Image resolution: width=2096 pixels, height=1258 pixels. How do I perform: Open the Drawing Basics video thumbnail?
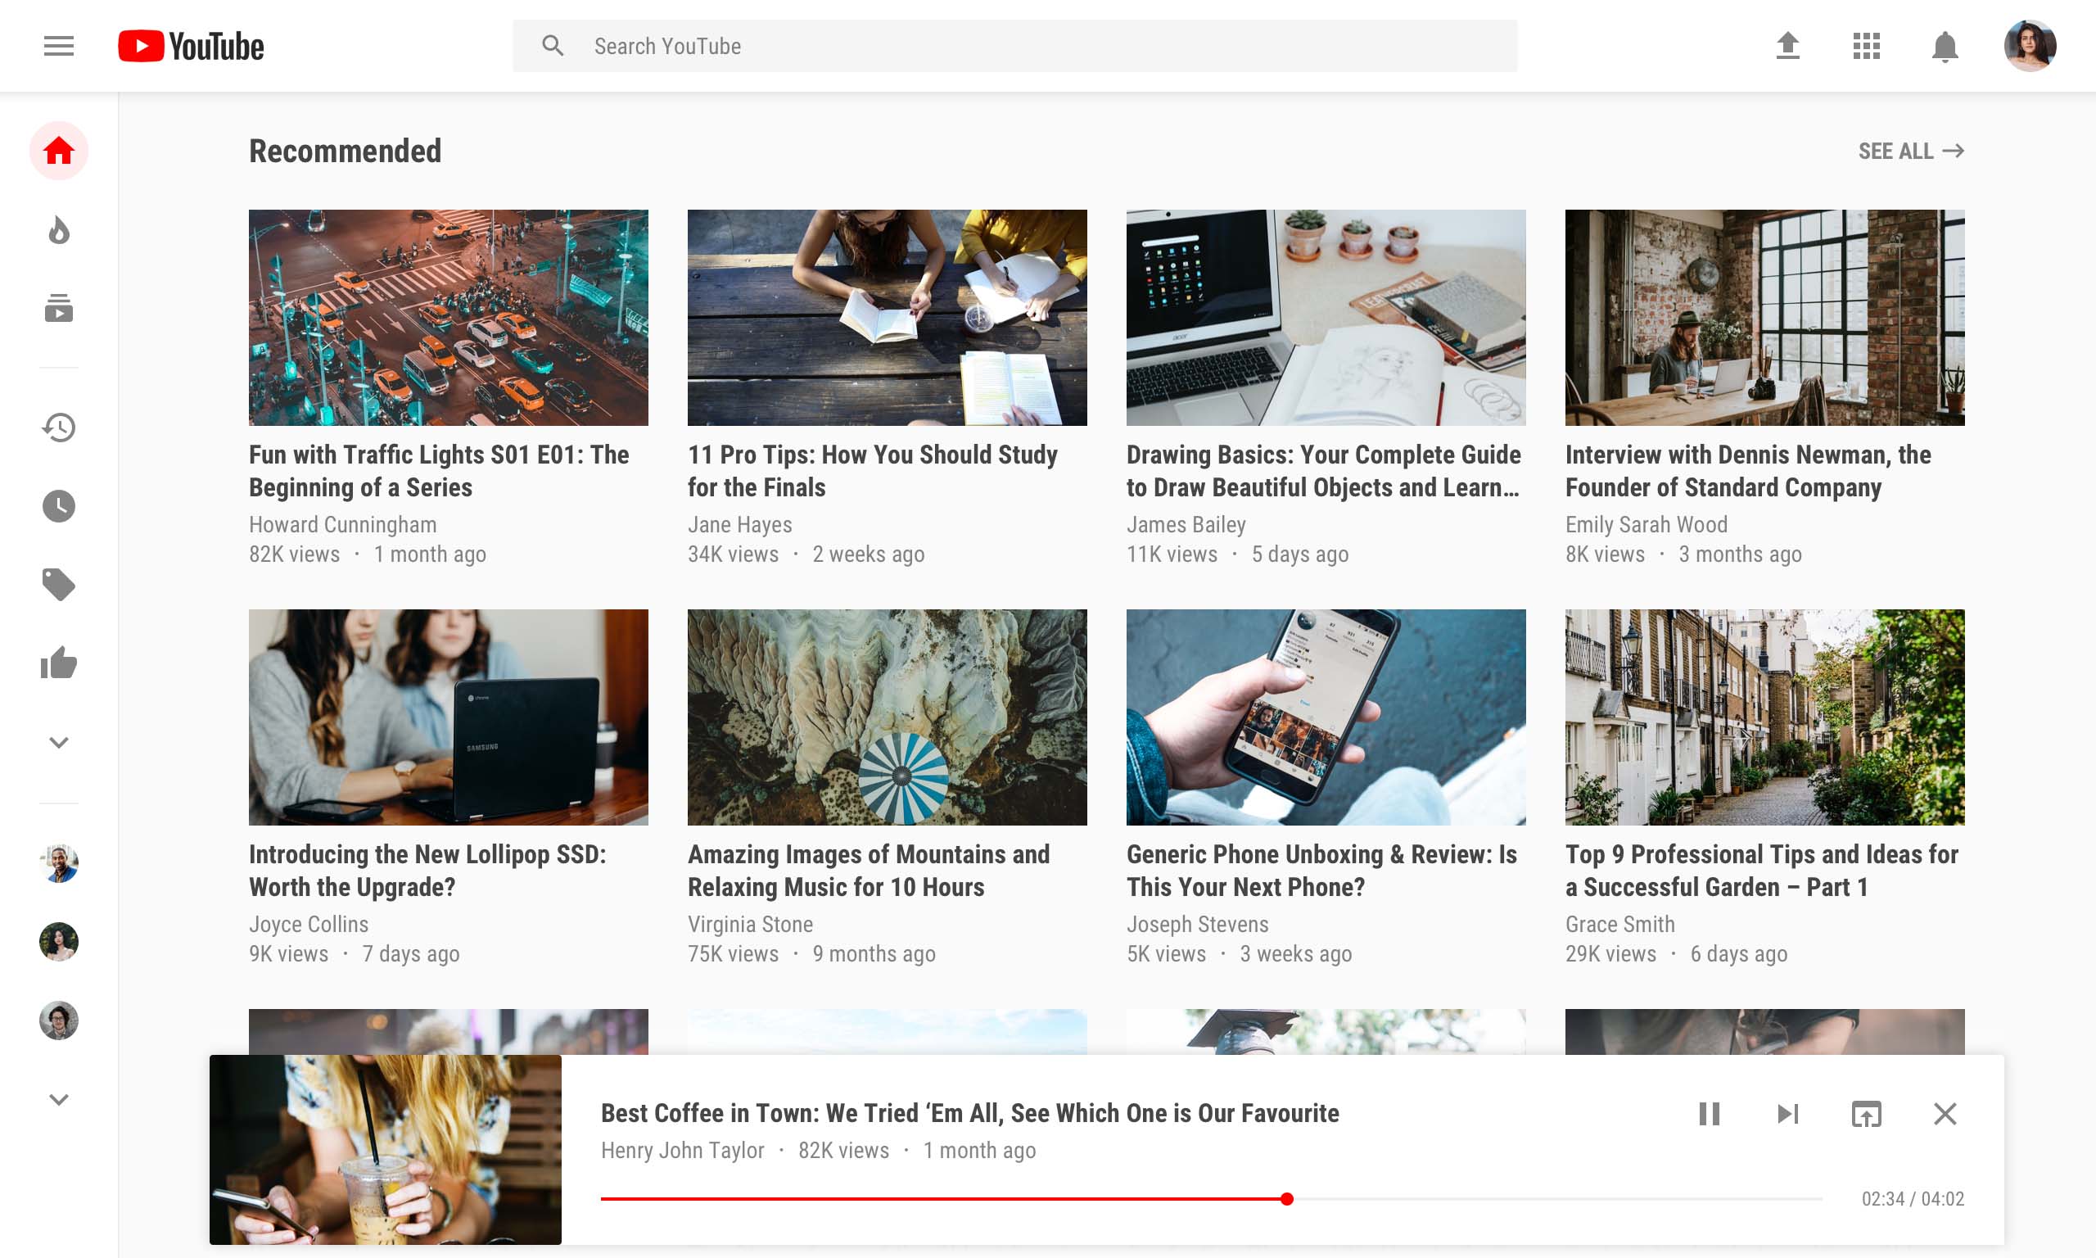tap(1326, 317)
